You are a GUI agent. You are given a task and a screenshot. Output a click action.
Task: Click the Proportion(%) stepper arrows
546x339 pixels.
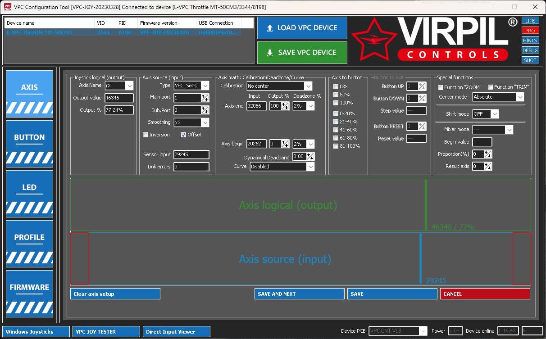pyautogui.click(x=488, y=154)
